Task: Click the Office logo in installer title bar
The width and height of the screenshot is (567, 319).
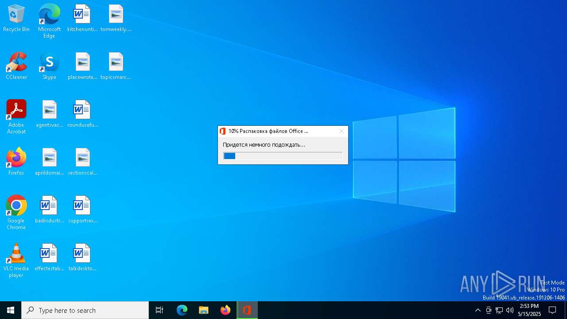Action: [223, 131]
